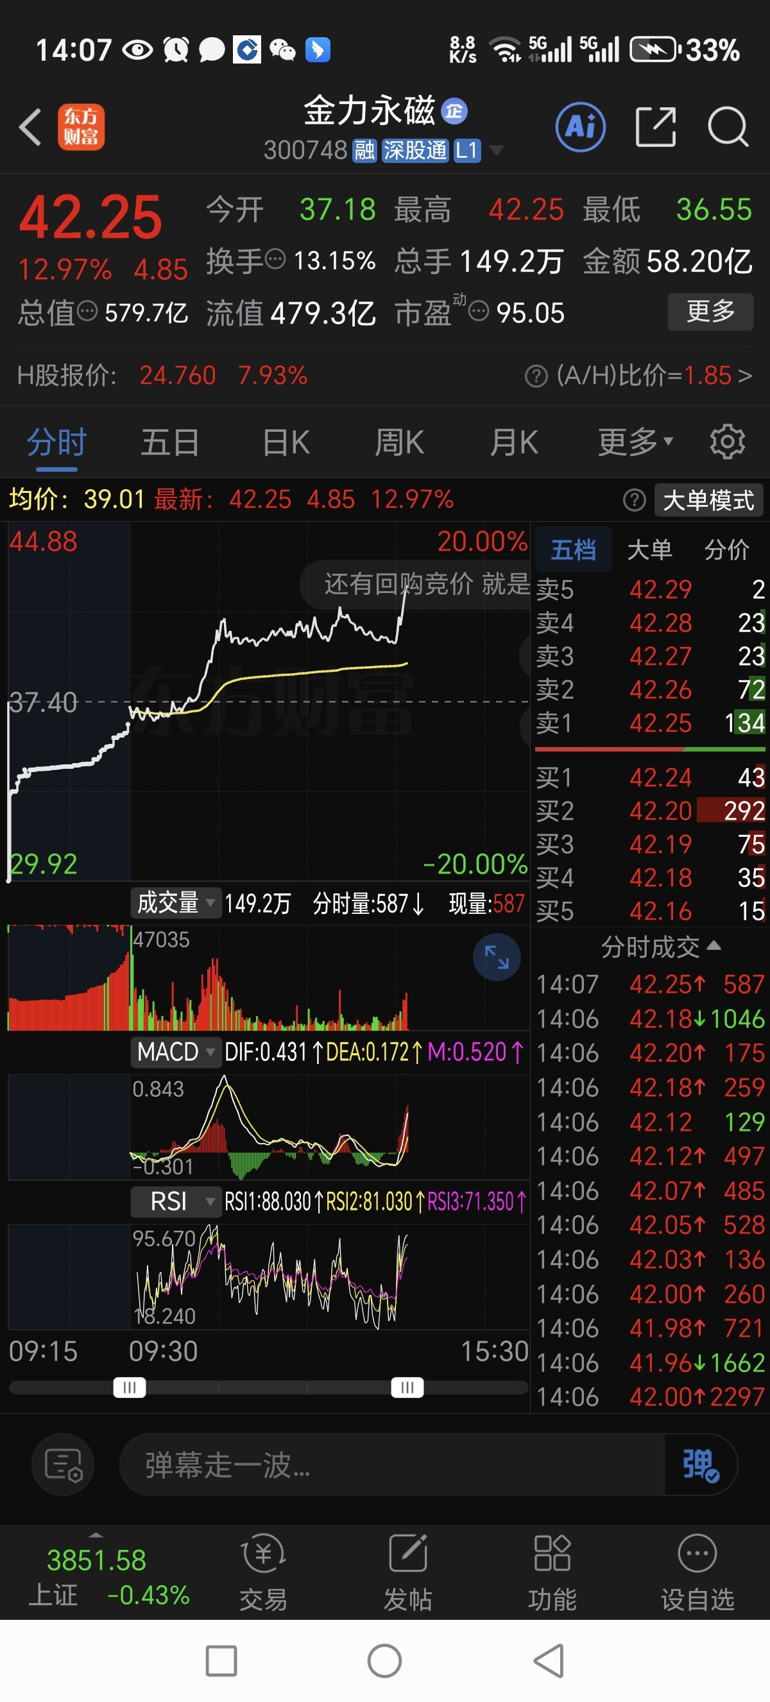Screen dimensions: 770x1702
Task: Collapse the 分时成交 list header
Action: click(660, 947)
